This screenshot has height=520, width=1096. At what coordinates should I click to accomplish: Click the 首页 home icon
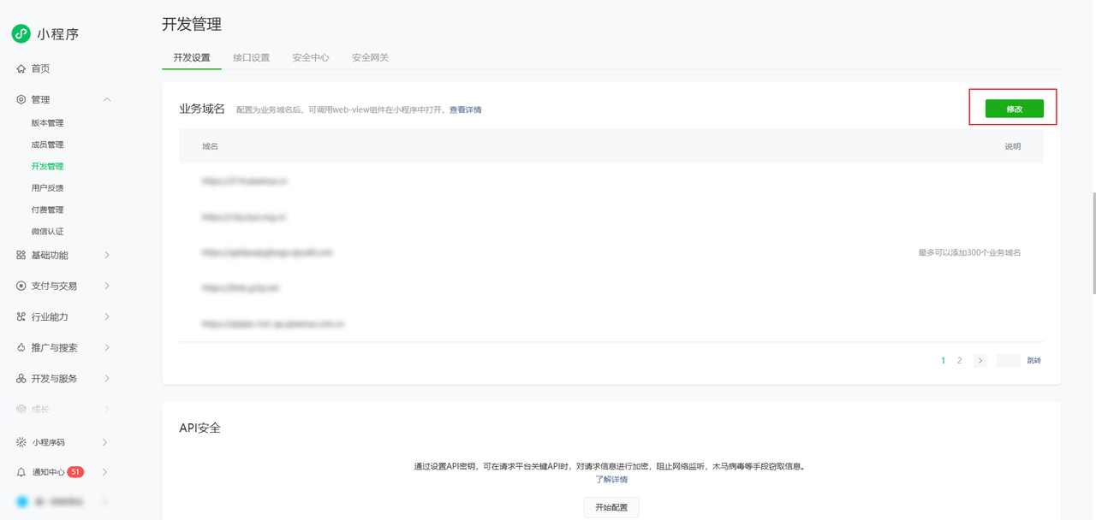point(21,68)
